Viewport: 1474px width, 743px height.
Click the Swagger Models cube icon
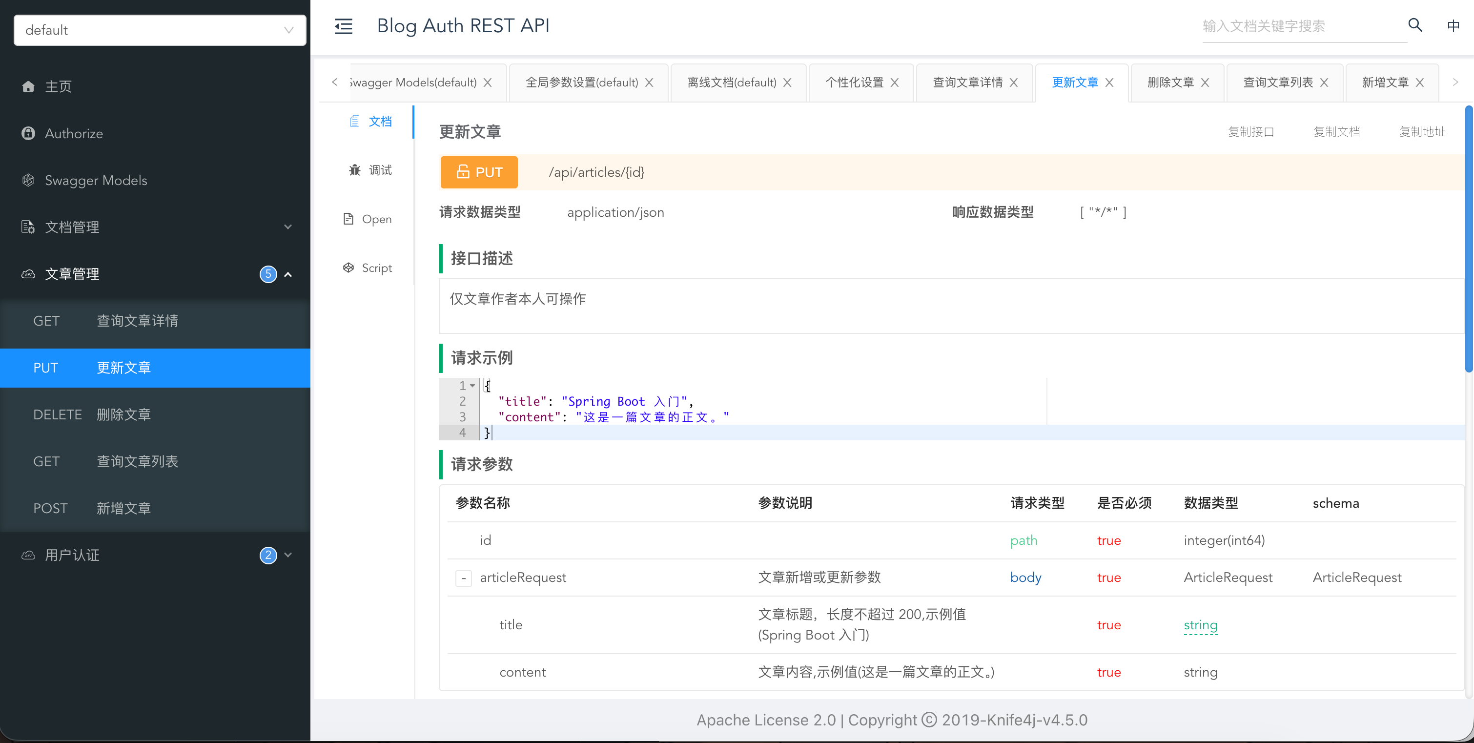(x=28, y=180)
